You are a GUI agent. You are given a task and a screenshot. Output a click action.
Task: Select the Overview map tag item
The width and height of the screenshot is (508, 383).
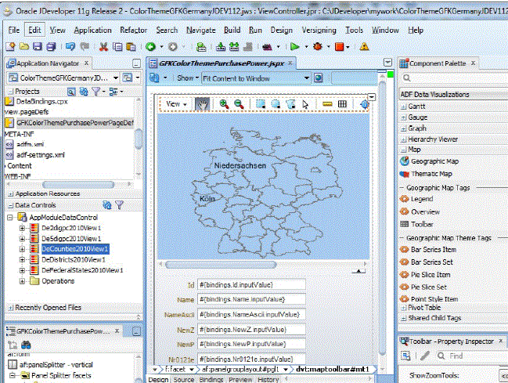[425, 211]
